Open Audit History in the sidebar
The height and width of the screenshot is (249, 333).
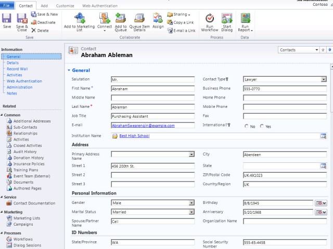click(25, 151)
